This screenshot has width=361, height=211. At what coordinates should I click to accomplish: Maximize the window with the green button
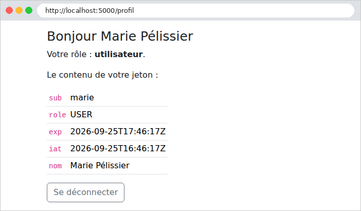coord(29,10)
